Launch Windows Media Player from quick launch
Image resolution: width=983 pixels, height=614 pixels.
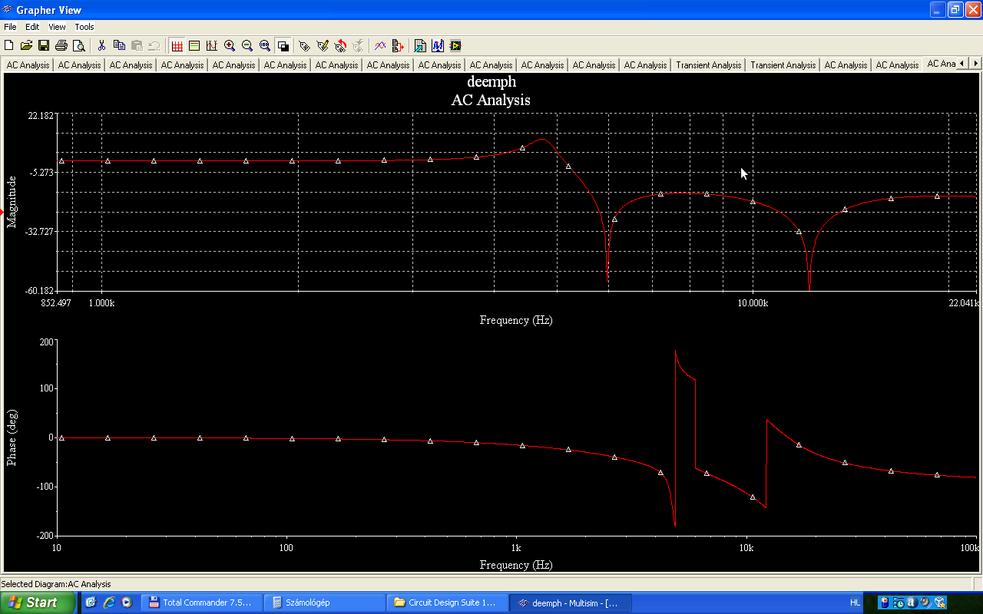(127, 602)
